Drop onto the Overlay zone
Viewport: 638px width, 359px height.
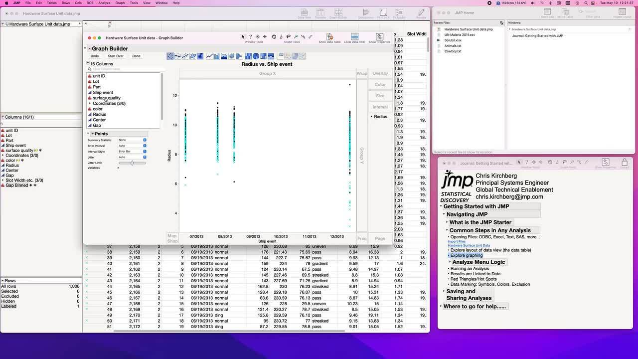pos(380,73)
